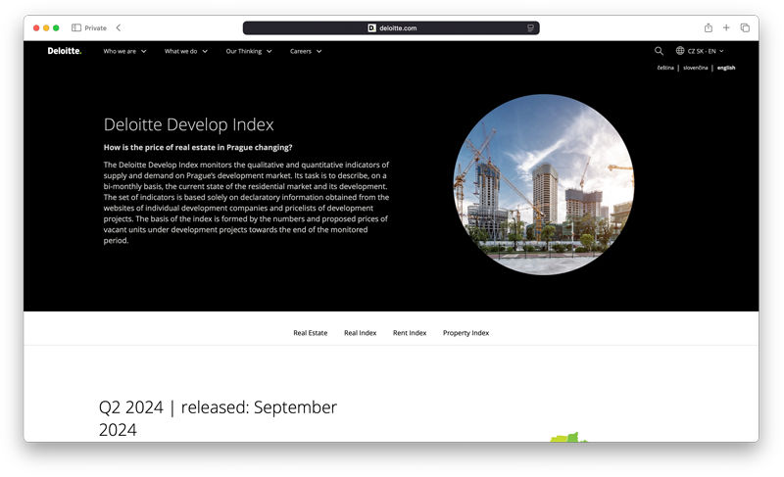Toggle the Safari sidebar icon
Viewport: 784px width, 477px height.
point(76,28)
